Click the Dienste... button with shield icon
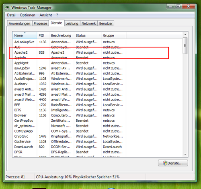 173,163
